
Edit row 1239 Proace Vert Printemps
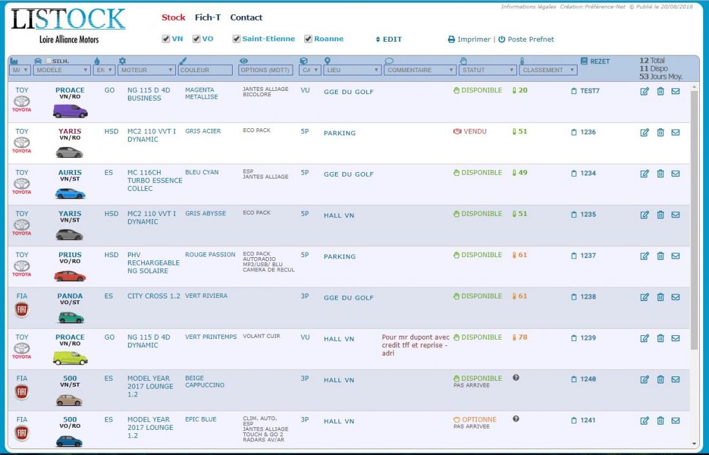[x=645, y=338]
